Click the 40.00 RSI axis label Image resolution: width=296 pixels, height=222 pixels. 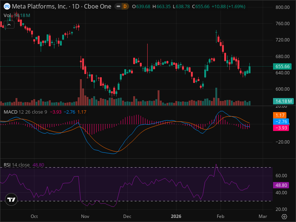tap(281, 193)
